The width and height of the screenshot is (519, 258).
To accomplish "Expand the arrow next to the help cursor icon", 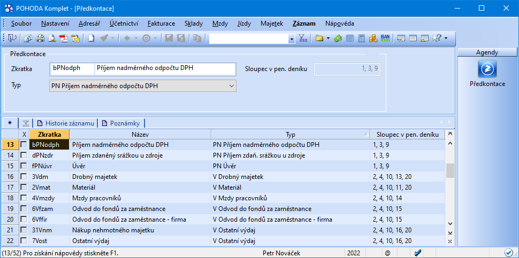I will [446, 38].
